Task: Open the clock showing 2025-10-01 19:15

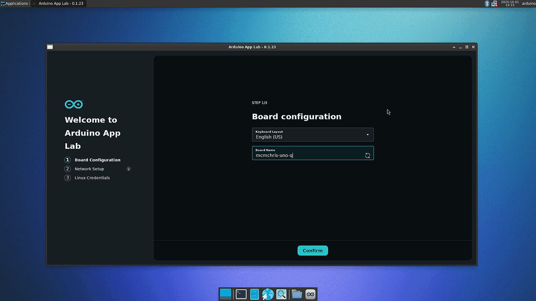Action: [510, 3]
